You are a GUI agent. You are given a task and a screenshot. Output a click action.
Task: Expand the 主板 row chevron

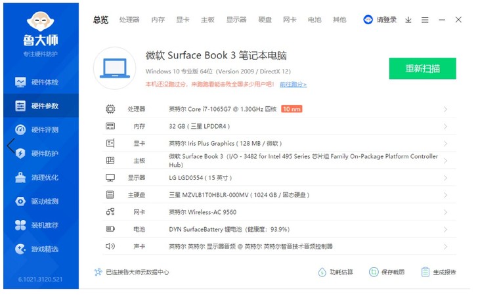446,161
